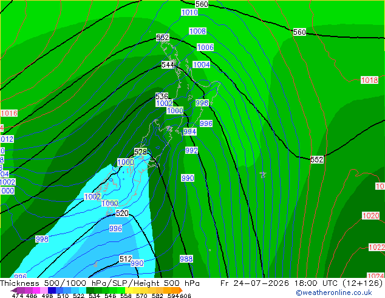Click the red 1016 pressure label
This screenshot has height=298, width=385.
pyautogui.click(x=9, y=113)
